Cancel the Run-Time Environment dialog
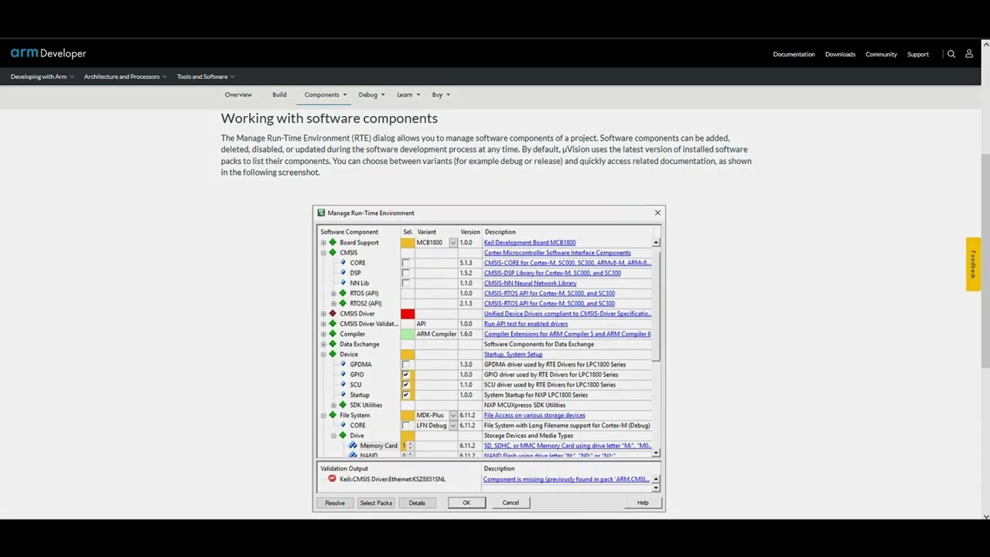990x557 pixels. coord(510,503)
